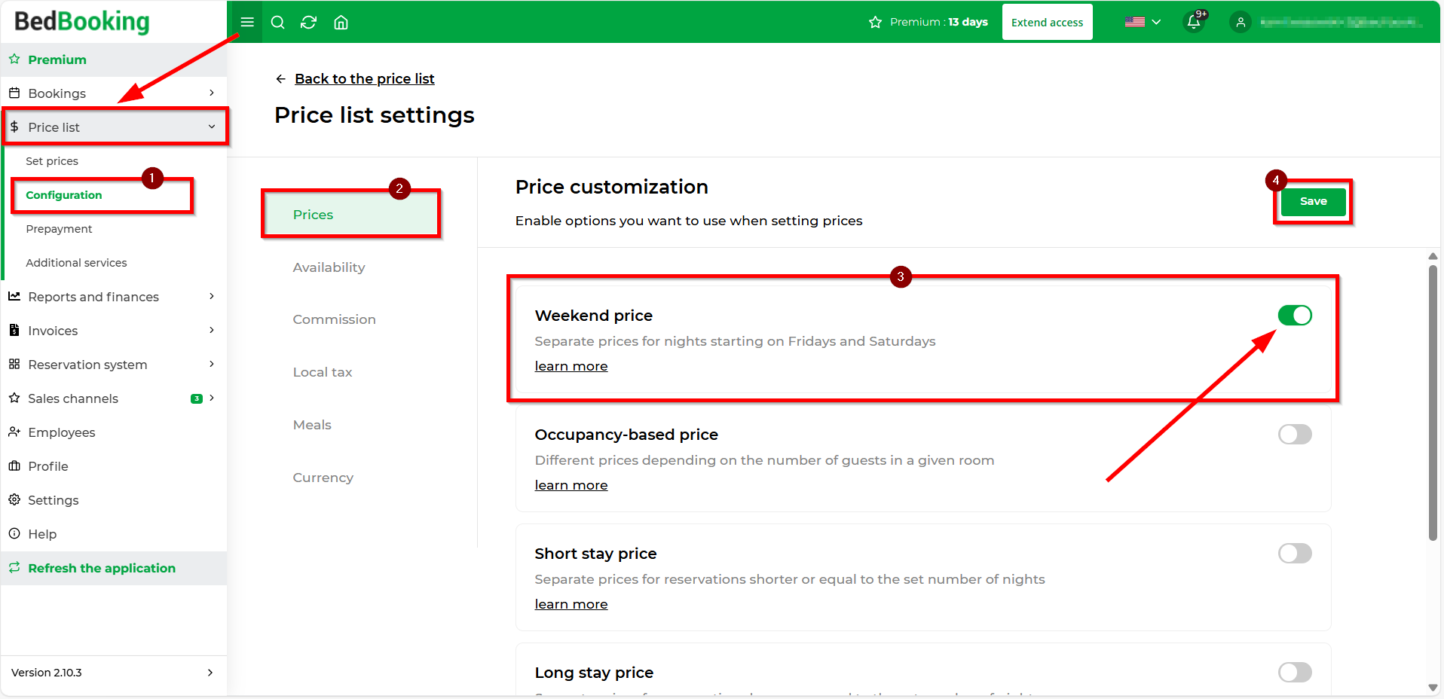Click the Extend access button

[1047, 22]
